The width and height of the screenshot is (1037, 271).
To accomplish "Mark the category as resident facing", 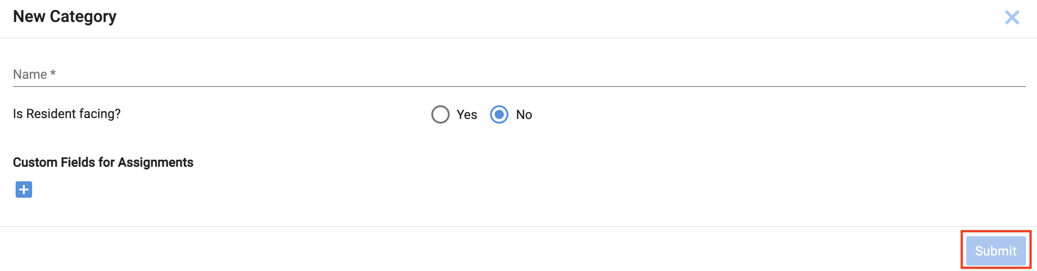I will point(440,114).
